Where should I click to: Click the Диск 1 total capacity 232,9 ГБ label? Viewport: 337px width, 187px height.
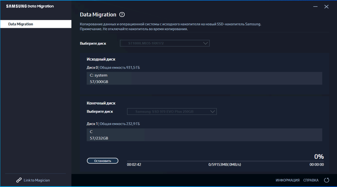click(113, 124)
